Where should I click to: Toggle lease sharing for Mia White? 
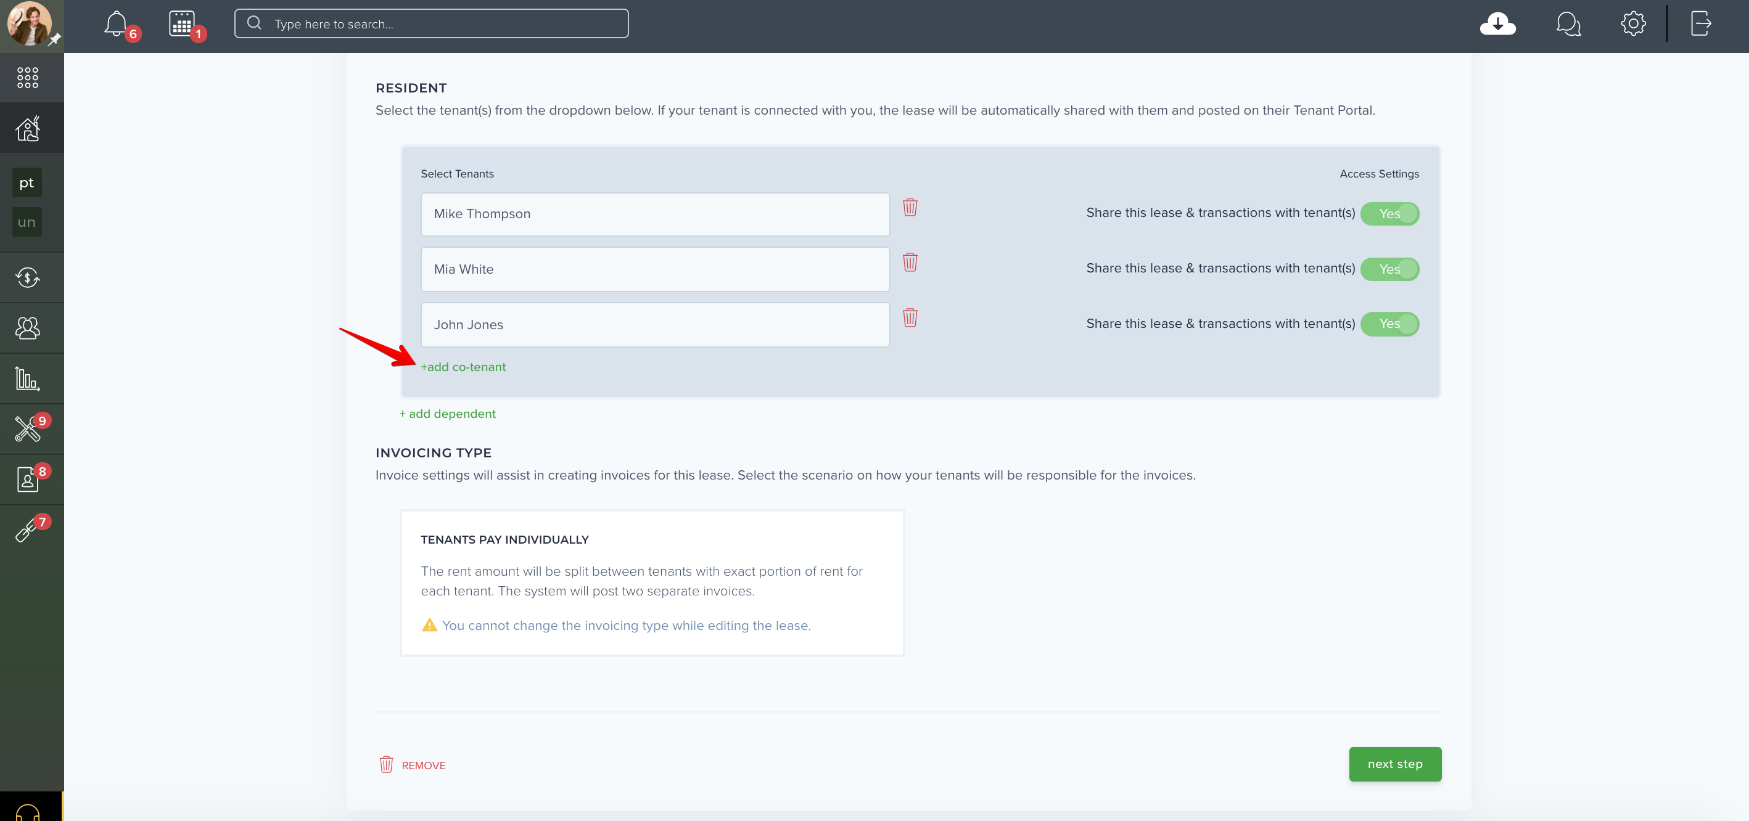(1389, 269)
